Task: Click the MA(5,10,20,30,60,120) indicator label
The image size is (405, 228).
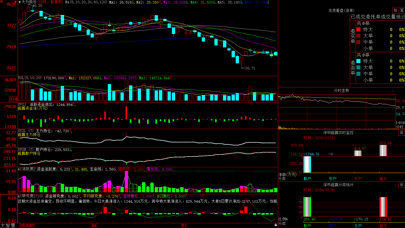Action: (86, 2)
